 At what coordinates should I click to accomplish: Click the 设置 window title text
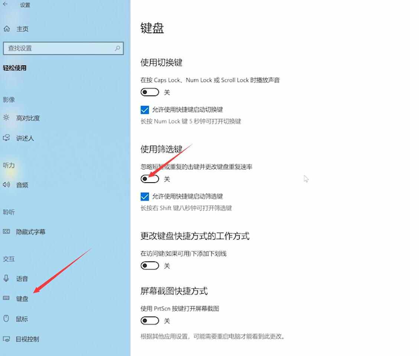25,5
